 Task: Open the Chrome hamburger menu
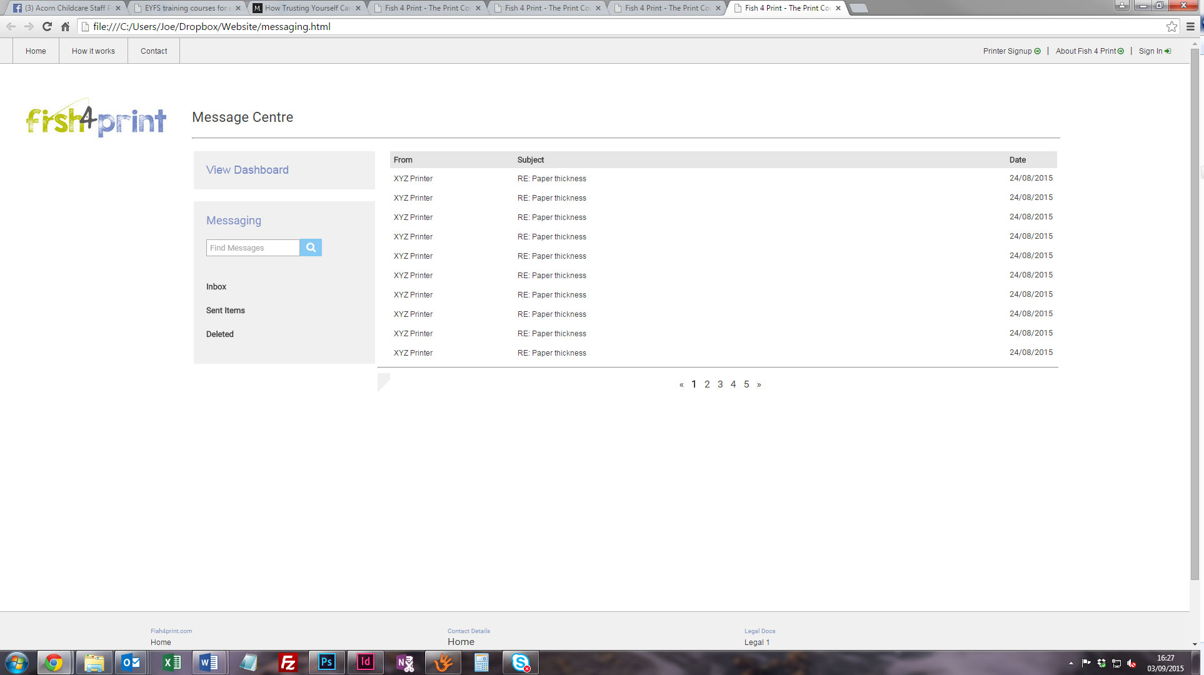1190,26
